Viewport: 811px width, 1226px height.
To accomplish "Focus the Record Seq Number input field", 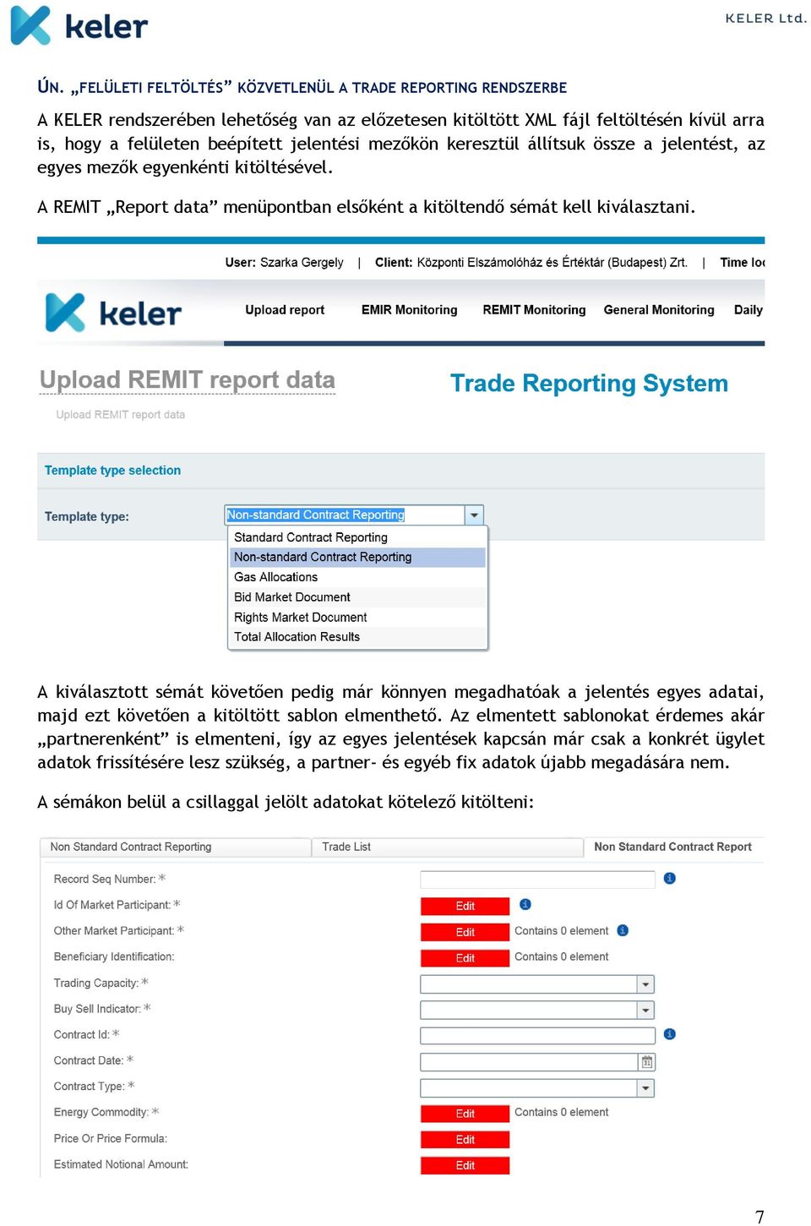I will 537,880.
